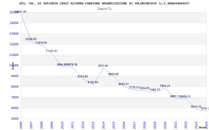This screenshot has width=209, height=130.
Task: Select the data label 7854.23
Action: click(165, 86)
